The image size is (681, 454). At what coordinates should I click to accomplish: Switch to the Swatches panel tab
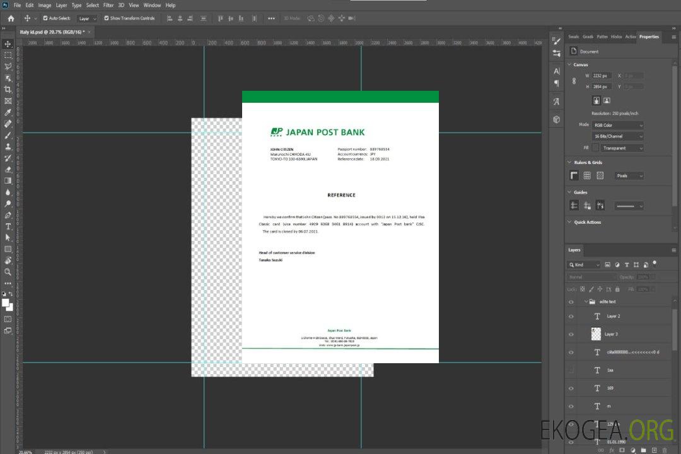click(x=573, y=37)
